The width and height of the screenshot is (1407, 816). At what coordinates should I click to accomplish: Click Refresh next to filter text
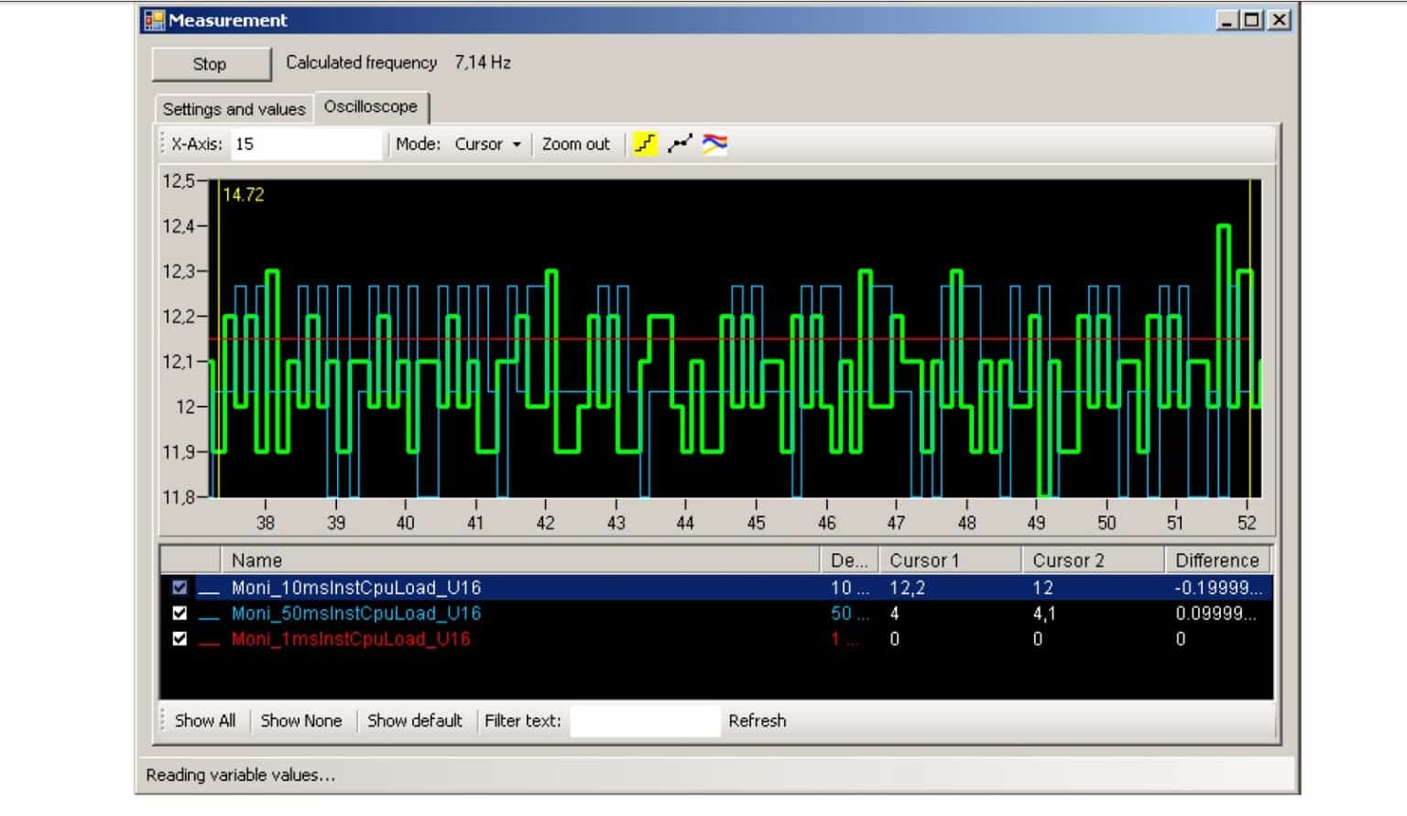[758, 721]
